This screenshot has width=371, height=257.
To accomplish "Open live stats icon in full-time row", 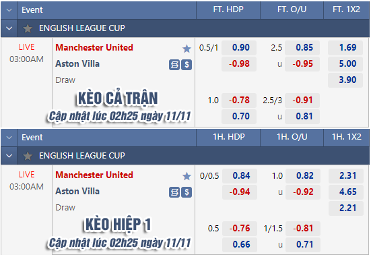I will (174, 65).
